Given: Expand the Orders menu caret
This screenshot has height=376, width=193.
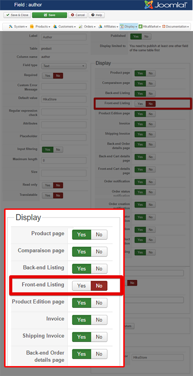Looking at the screenshot, I should click(x=95, y=27).
